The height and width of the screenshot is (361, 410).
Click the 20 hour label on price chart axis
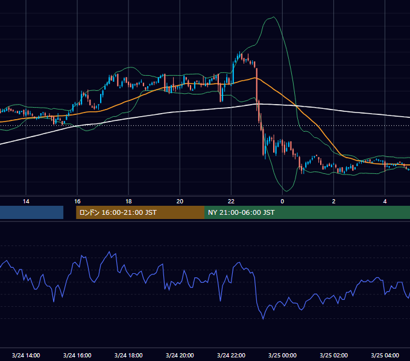tap(180, 202)
